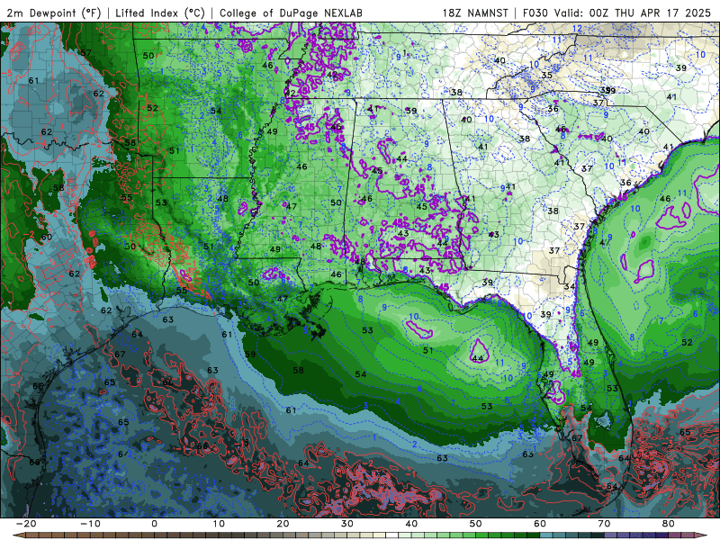The width and height of the screenshot is (720, 540).
Task: Click the "-10" label on the color scale
Action: (x=90, y=524)
